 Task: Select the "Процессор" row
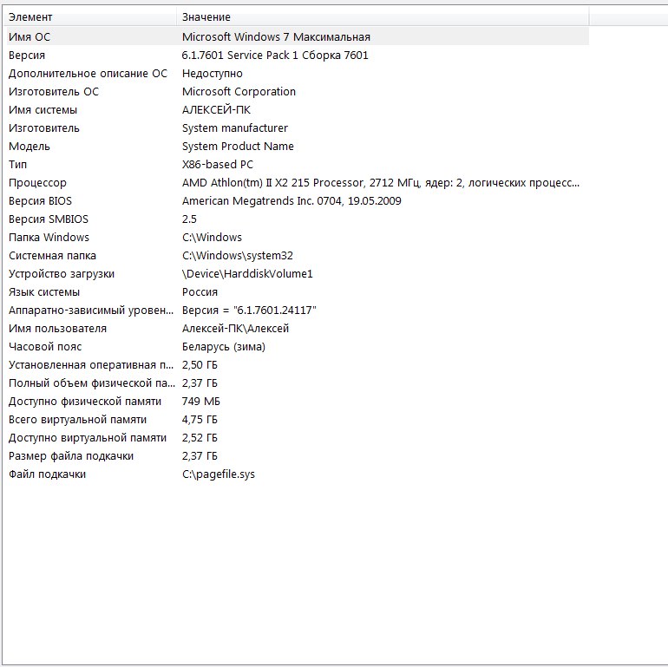37,183
